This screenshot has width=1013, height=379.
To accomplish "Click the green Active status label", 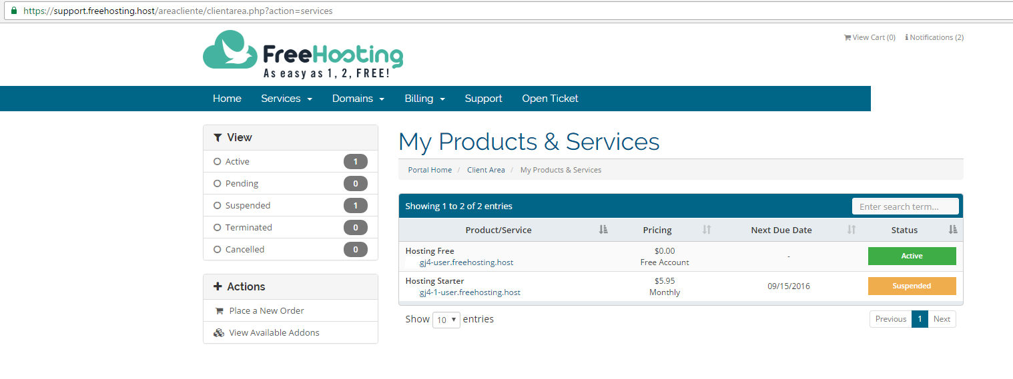I will point(912,256).
